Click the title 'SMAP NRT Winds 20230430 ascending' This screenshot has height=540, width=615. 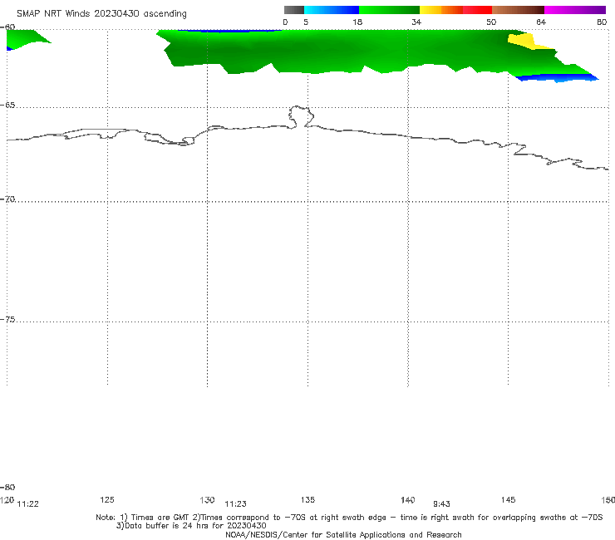(x=101, y=13)
